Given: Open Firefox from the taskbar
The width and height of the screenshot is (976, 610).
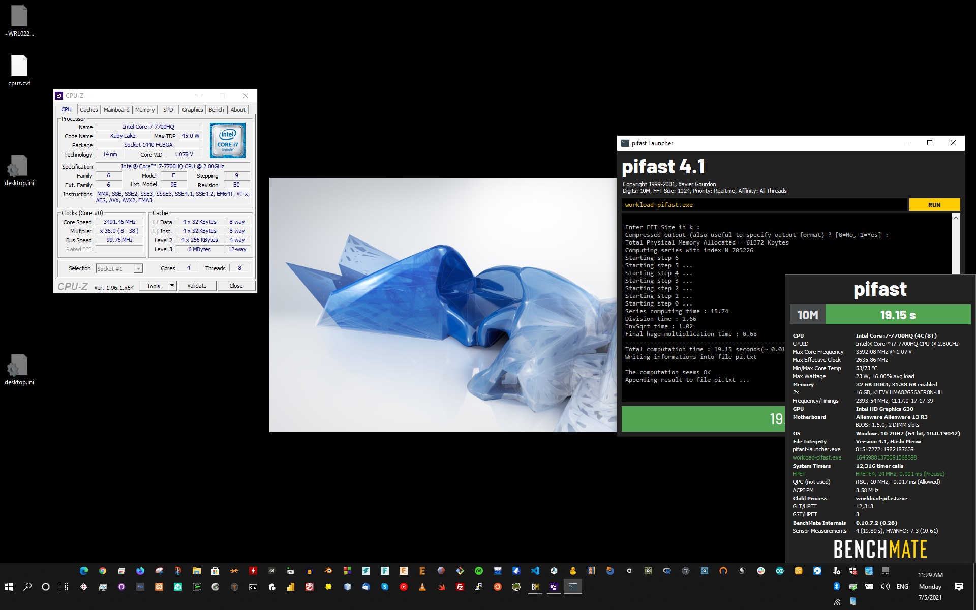Looking at the screenshot, I should click(x=140, y=571).
